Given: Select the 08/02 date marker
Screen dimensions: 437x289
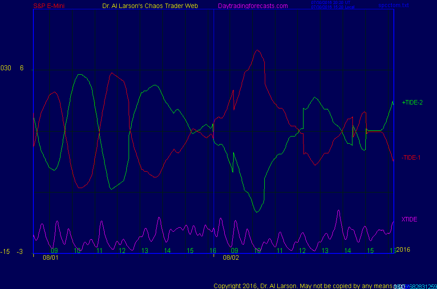Looking at the screenshot, I should 231,257.
